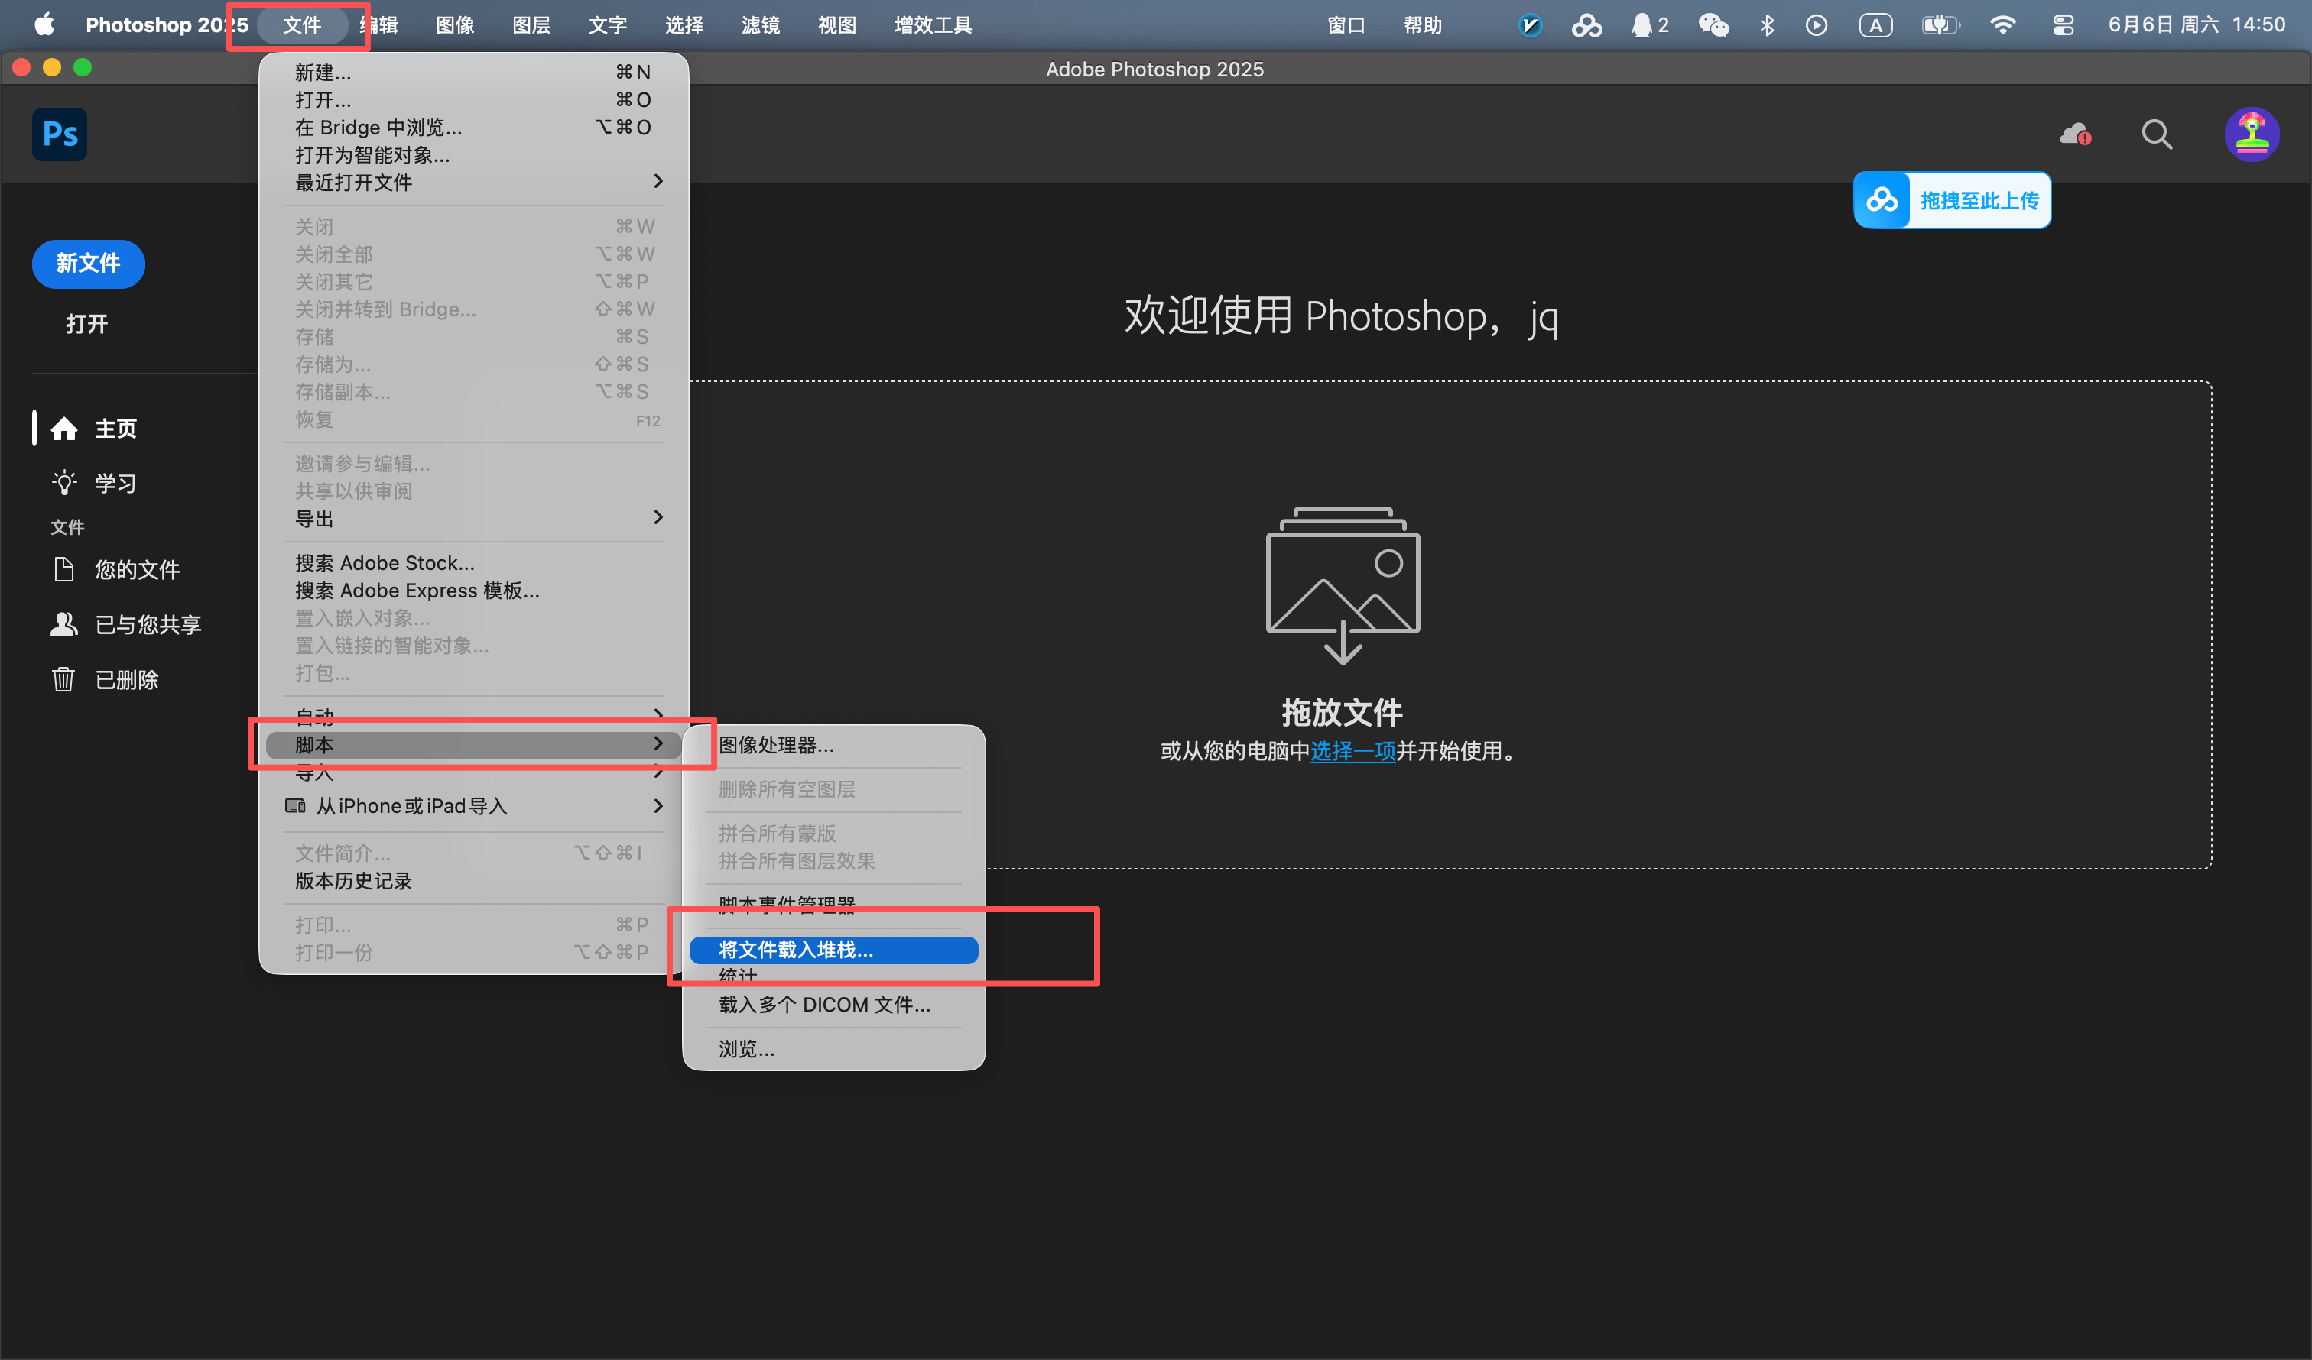This screenshot has height=1360, width=2312.
Task: Click the Baidu netdisk menu bar icon
Action: coord(1587,24)
